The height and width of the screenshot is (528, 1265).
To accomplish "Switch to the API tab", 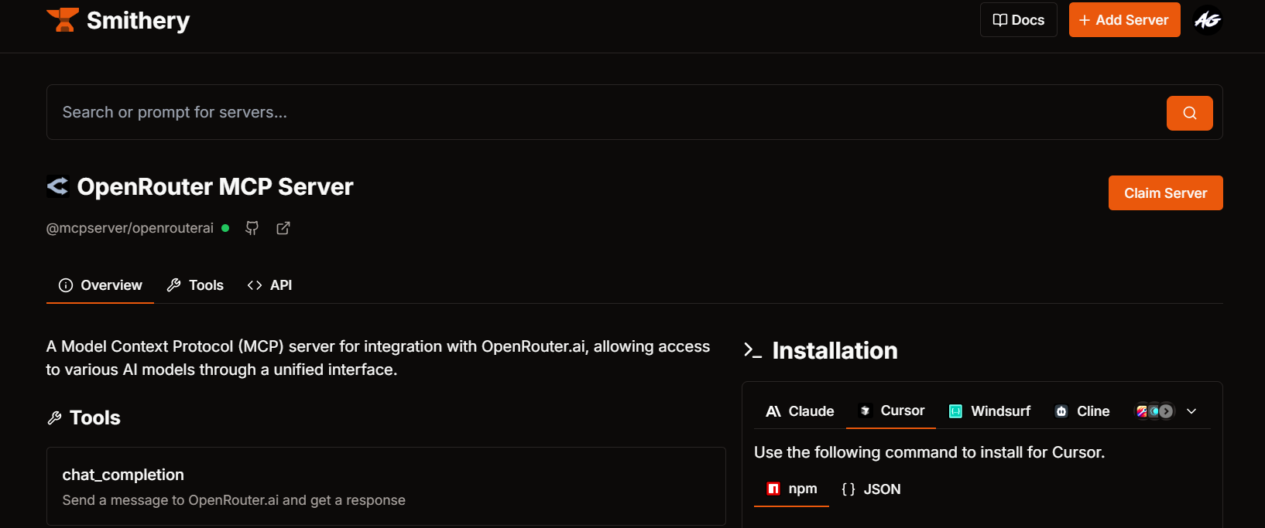I will pos(269,285).
